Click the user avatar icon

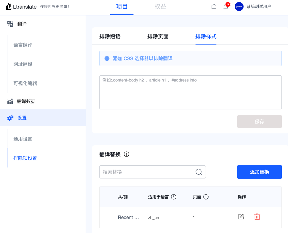coord(239,7)
